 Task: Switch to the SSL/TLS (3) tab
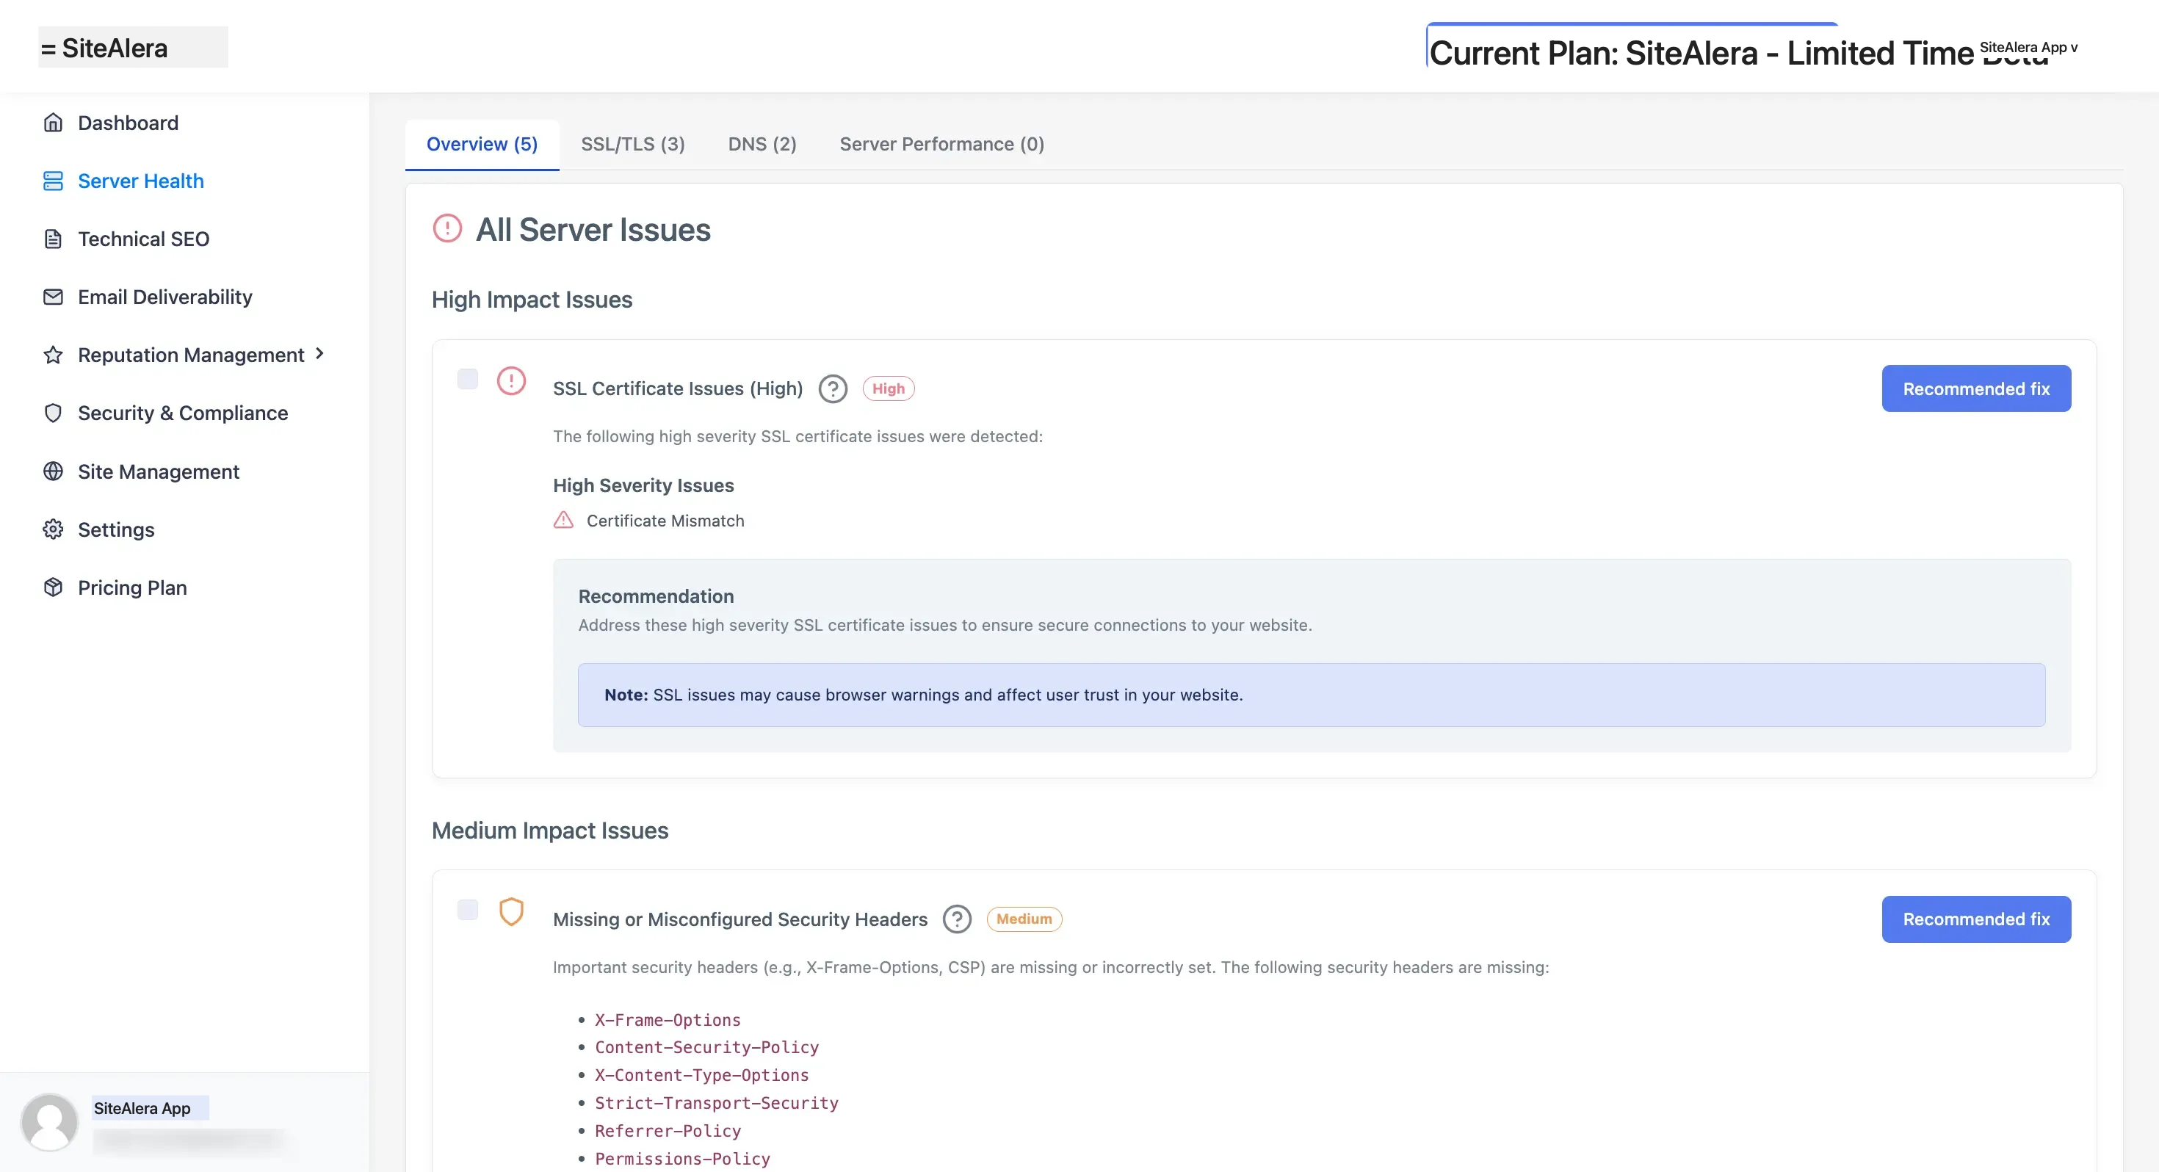tap(633, 144)
